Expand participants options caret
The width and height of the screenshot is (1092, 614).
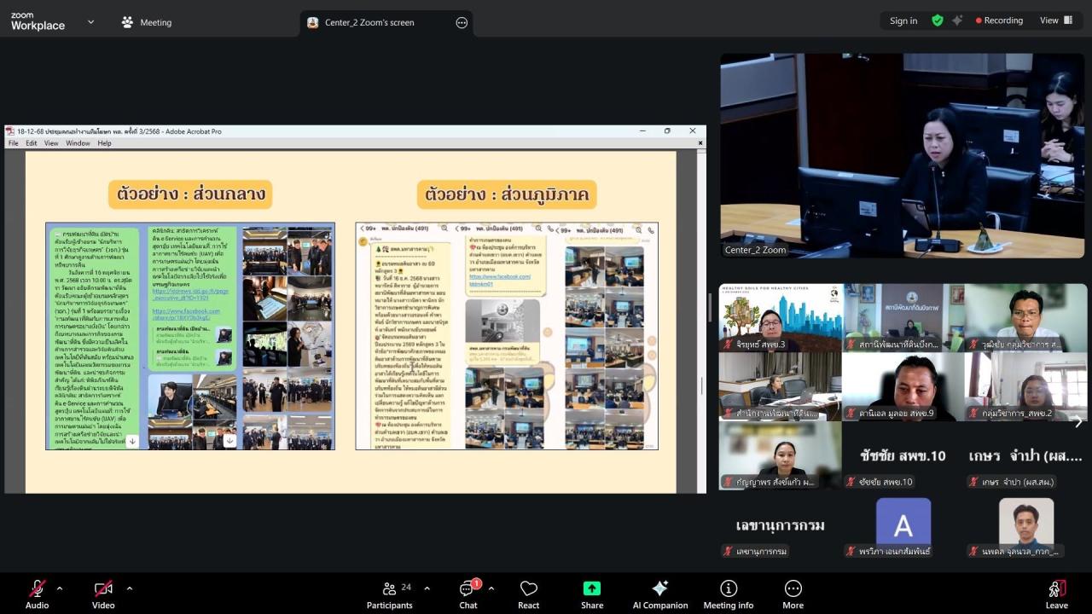(x=427, y=588)
